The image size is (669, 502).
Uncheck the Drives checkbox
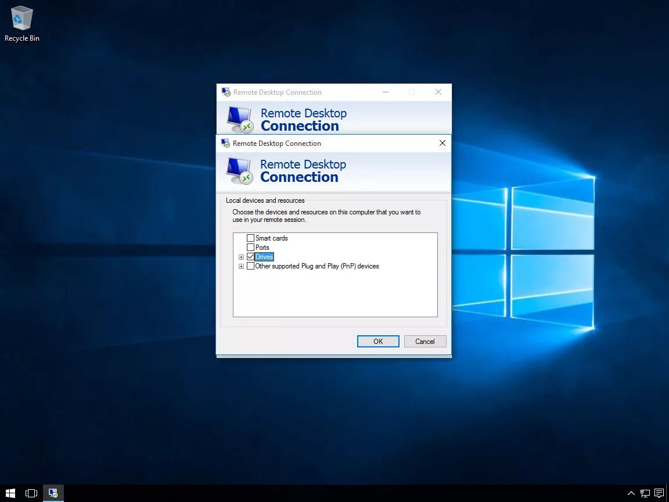pyautogui.click(x=250, y=257)
